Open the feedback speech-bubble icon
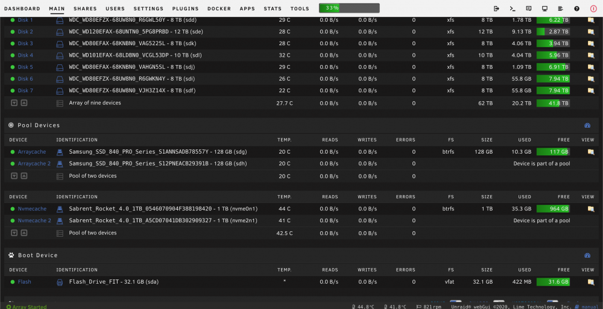603x309 pixels. [529, 8]
